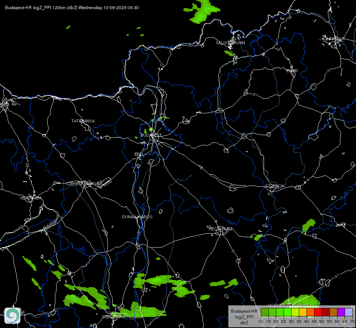Click the legend value 35 tick label
This screenshot has width=356, height=328.
pos(299,321)
